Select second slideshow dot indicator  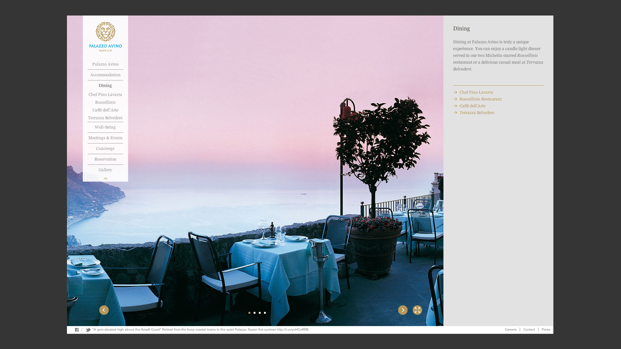[255, 313]
